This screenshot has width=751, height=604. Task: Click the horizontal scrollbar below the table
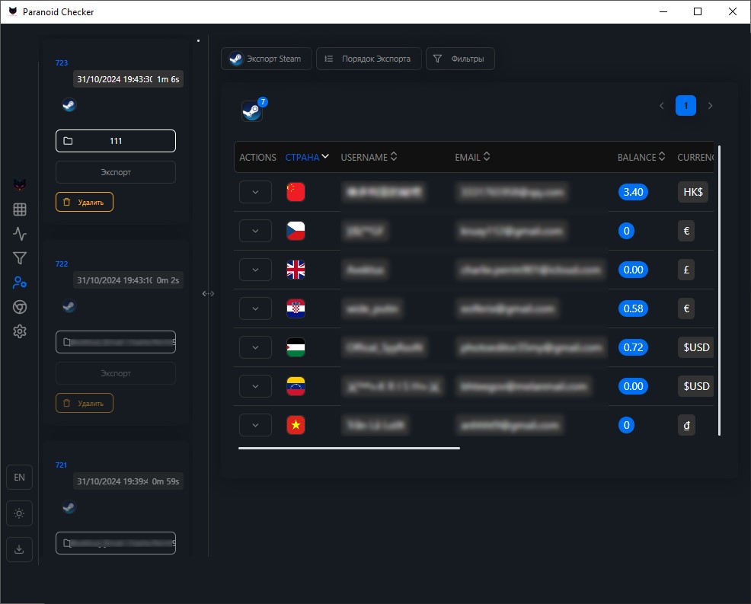(x=349, y=449)
